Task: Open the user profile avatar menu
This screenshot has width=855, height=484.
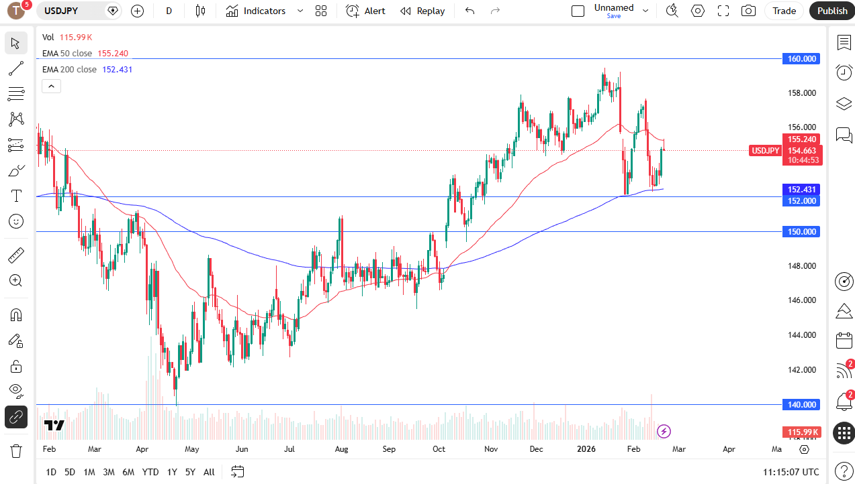Action: [16, 11]
